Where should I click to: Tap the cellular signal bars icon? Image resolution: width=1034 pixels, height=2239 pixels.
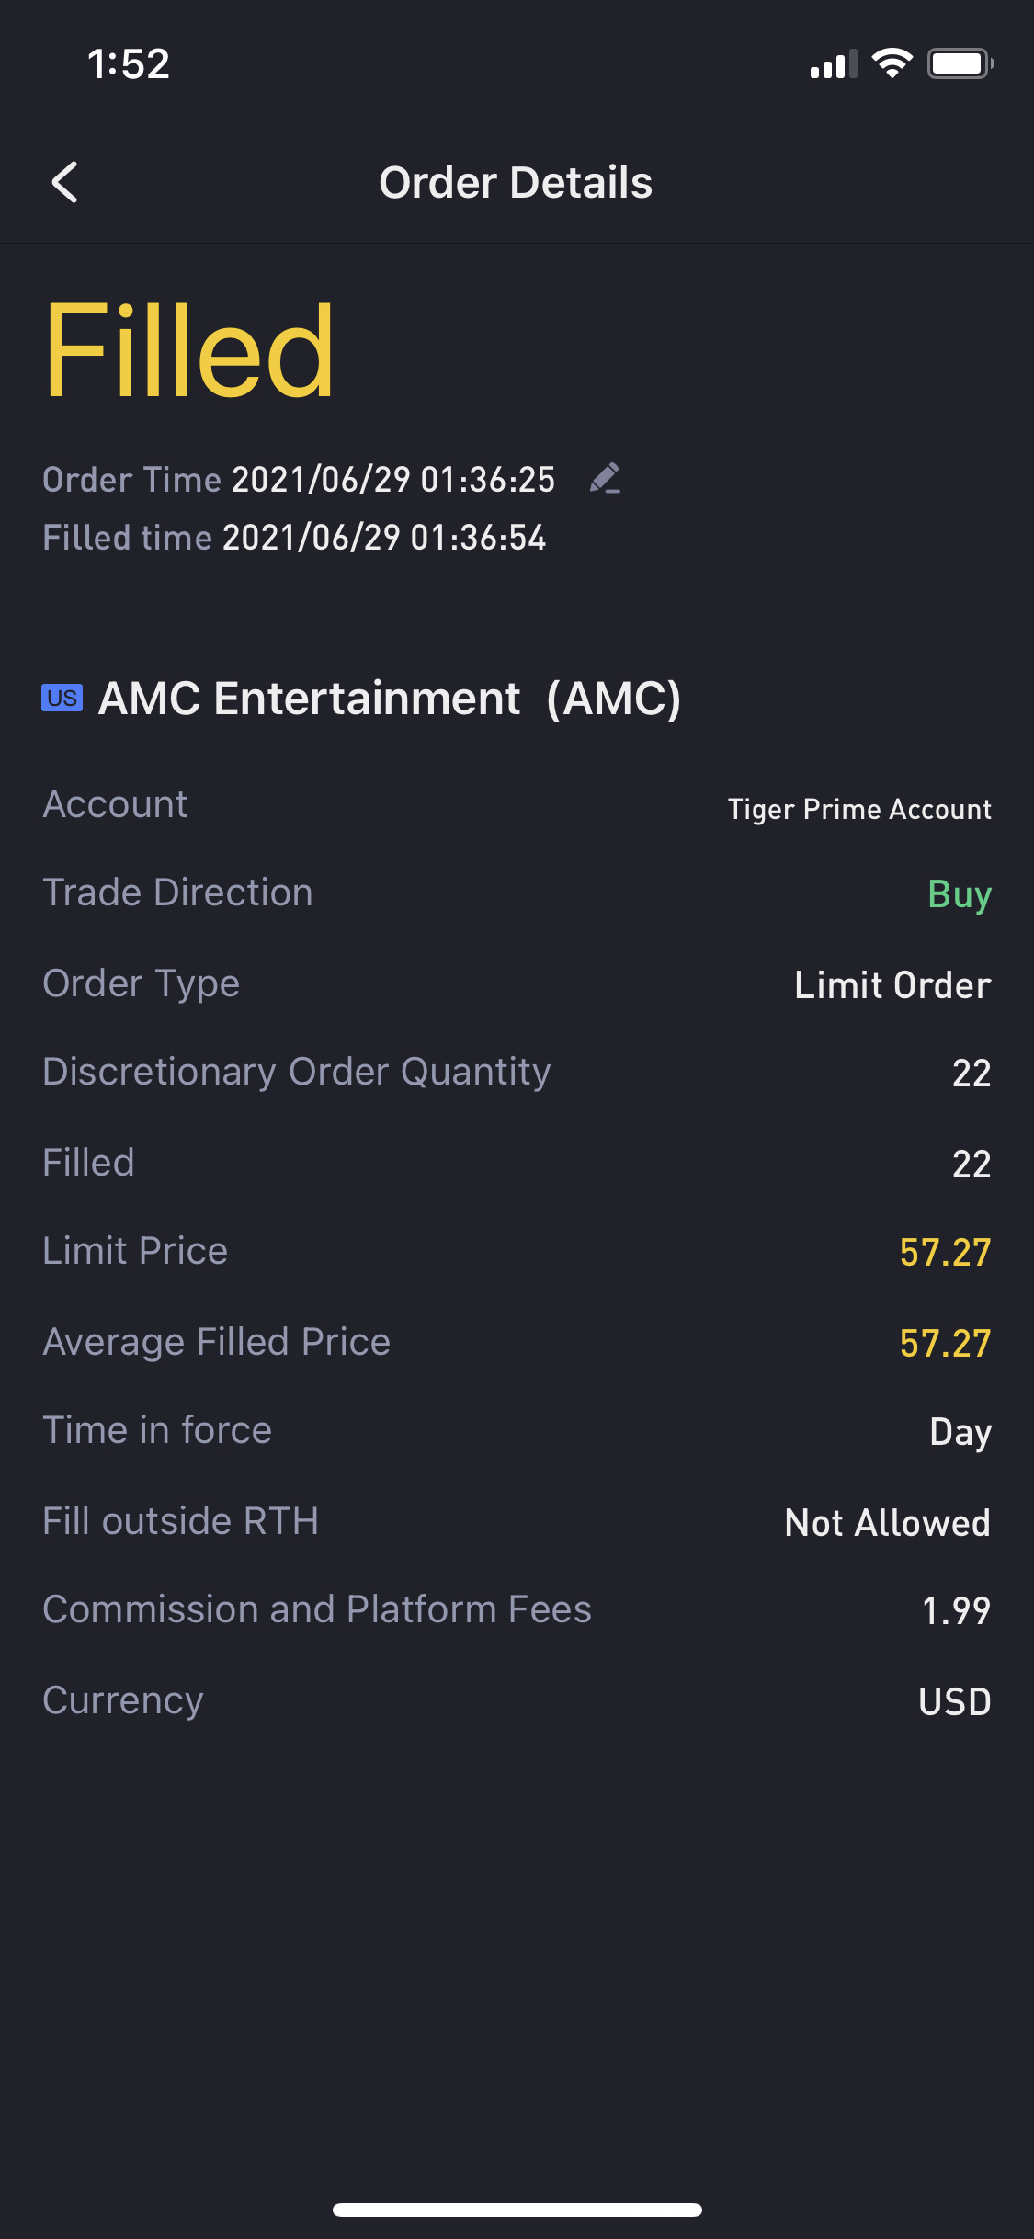coord(833,64)
